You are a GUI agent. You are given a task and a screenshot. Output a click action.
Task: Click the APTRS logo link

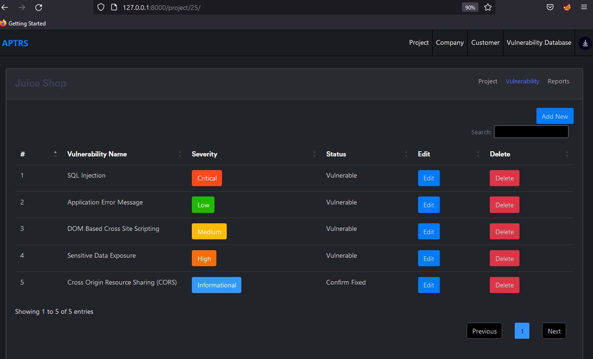[15, 43]
